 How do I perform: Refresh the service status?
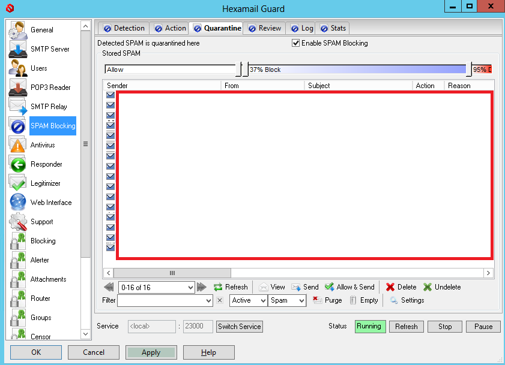407,327
